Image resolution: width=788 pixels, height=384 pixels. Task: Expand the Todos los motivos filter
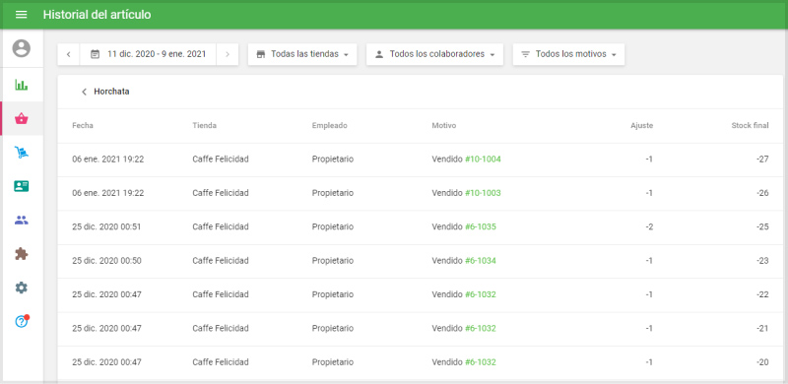(x=568, y=54)
